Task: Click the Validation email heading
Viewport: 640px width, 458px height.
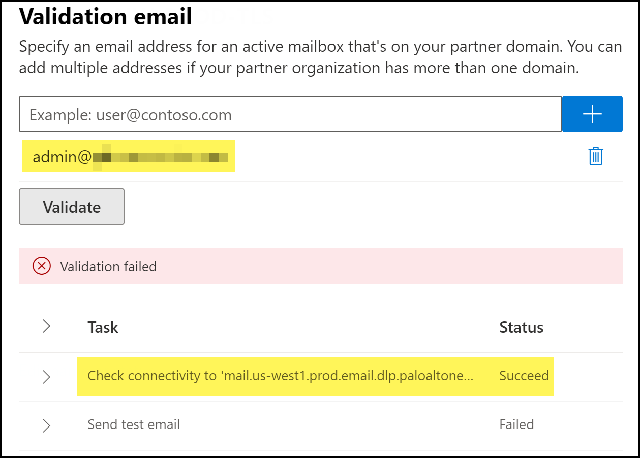Action: (x=105, y=17)
